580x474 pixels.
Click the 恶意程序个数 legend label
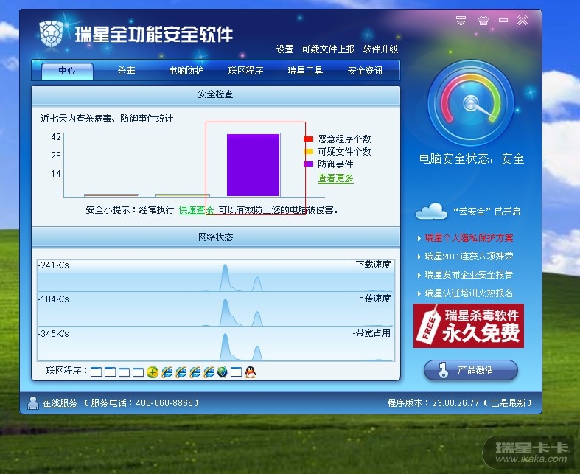click(344, 139)
